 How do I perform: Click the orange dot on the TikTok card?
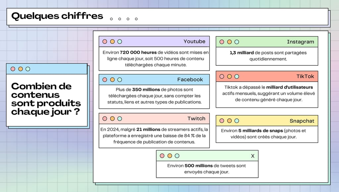pos(230,76)
